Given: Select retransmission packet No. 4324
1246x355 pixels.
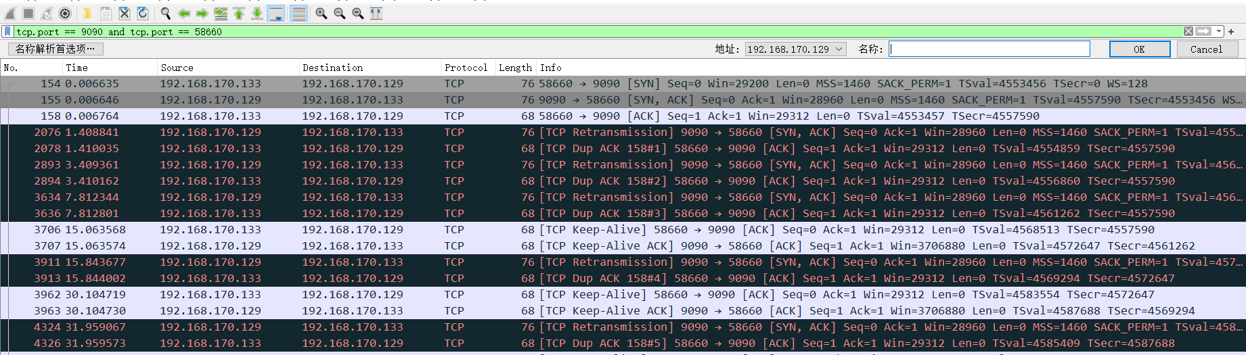Looking at the screenshot, I should (x=623, y=327).
